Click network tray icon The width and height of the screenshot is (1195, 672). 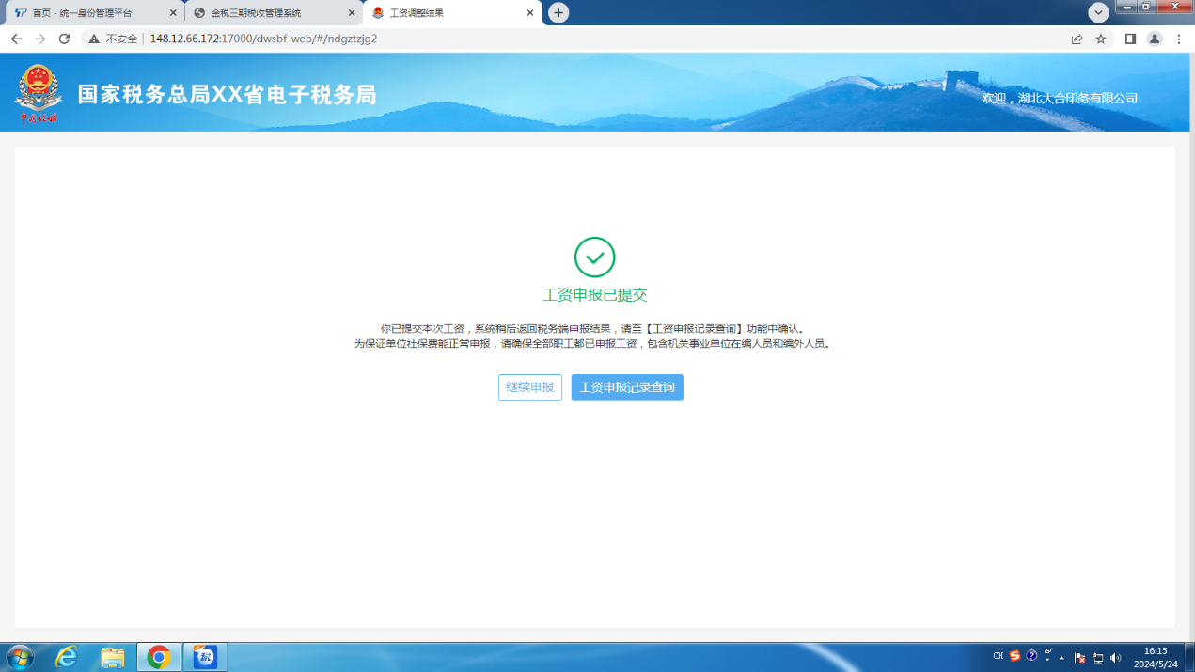(x=1097, y=658)
